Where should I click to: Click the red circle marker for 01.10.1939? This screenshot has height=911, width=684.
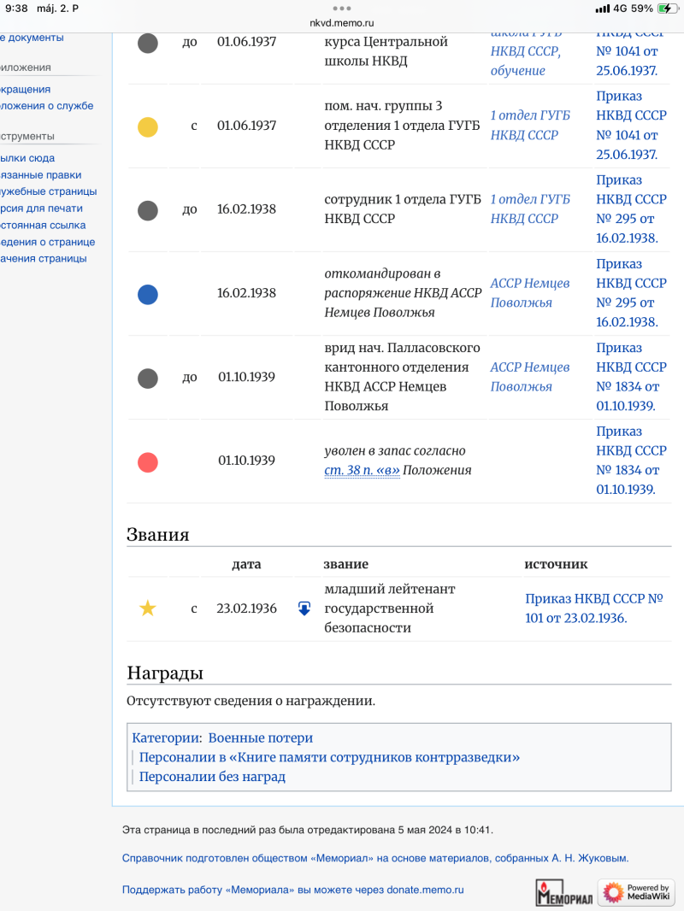148,461
